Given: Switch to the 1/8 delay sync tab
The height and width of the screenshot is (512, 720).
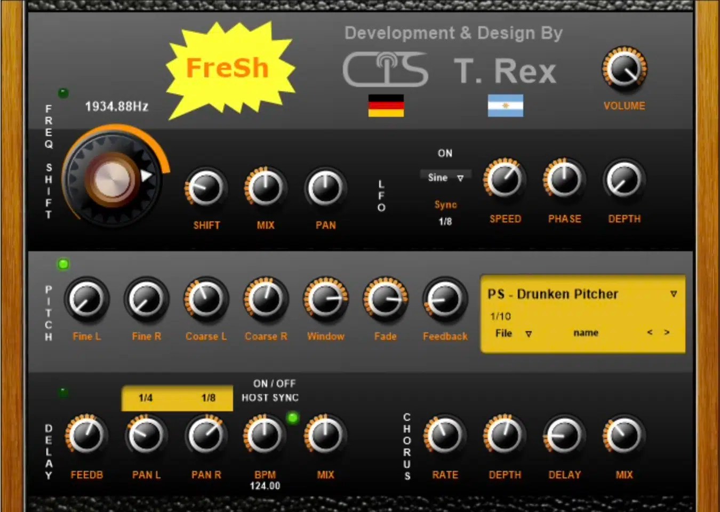Looking at the screenshot, I should 208,398.
